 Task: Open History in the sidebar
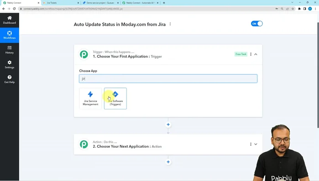(10, 50)
